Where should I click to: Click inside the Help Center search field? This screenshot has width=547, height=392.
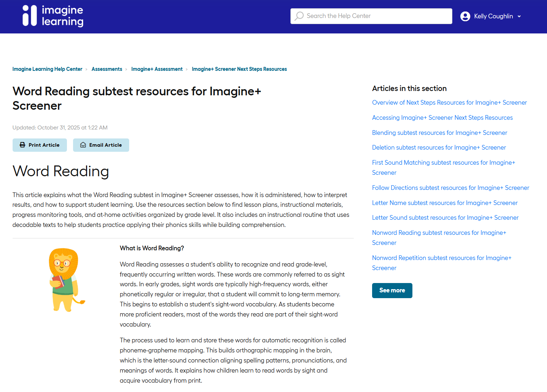[x=371, y=16]
